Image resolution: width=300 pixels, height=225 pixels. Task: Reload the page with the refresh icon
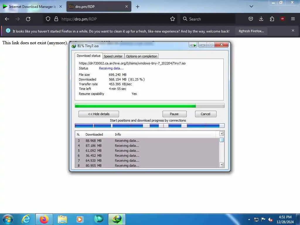pyautogui.click(x=28, y=19)
